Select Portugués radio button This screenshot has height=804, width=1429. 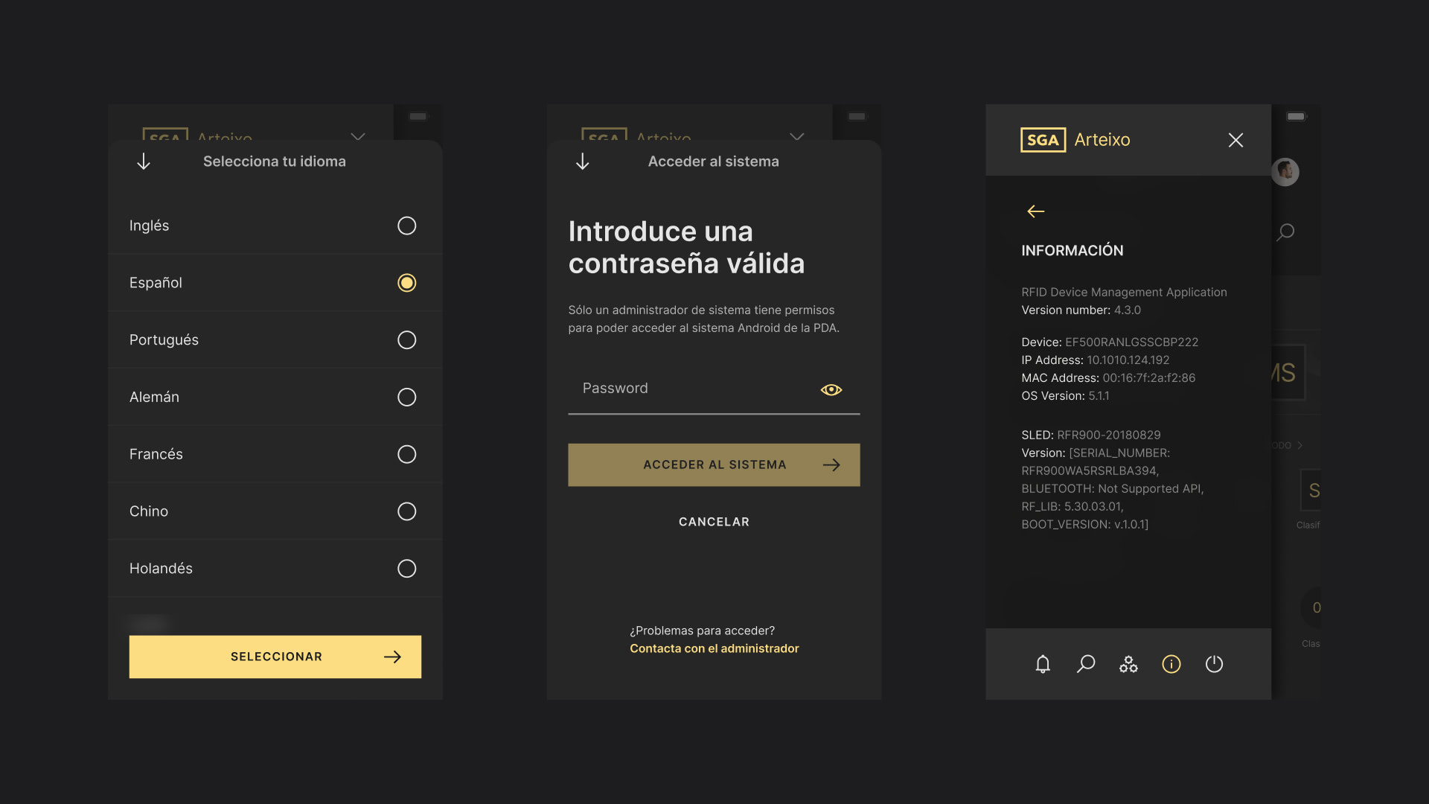406,339
